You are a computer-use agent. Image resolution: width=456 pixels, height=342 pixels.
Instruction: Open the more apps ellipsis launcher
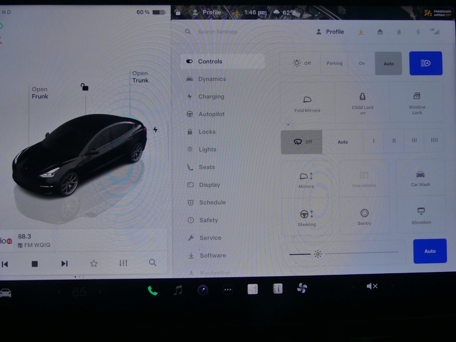click(x=228, y=289)
